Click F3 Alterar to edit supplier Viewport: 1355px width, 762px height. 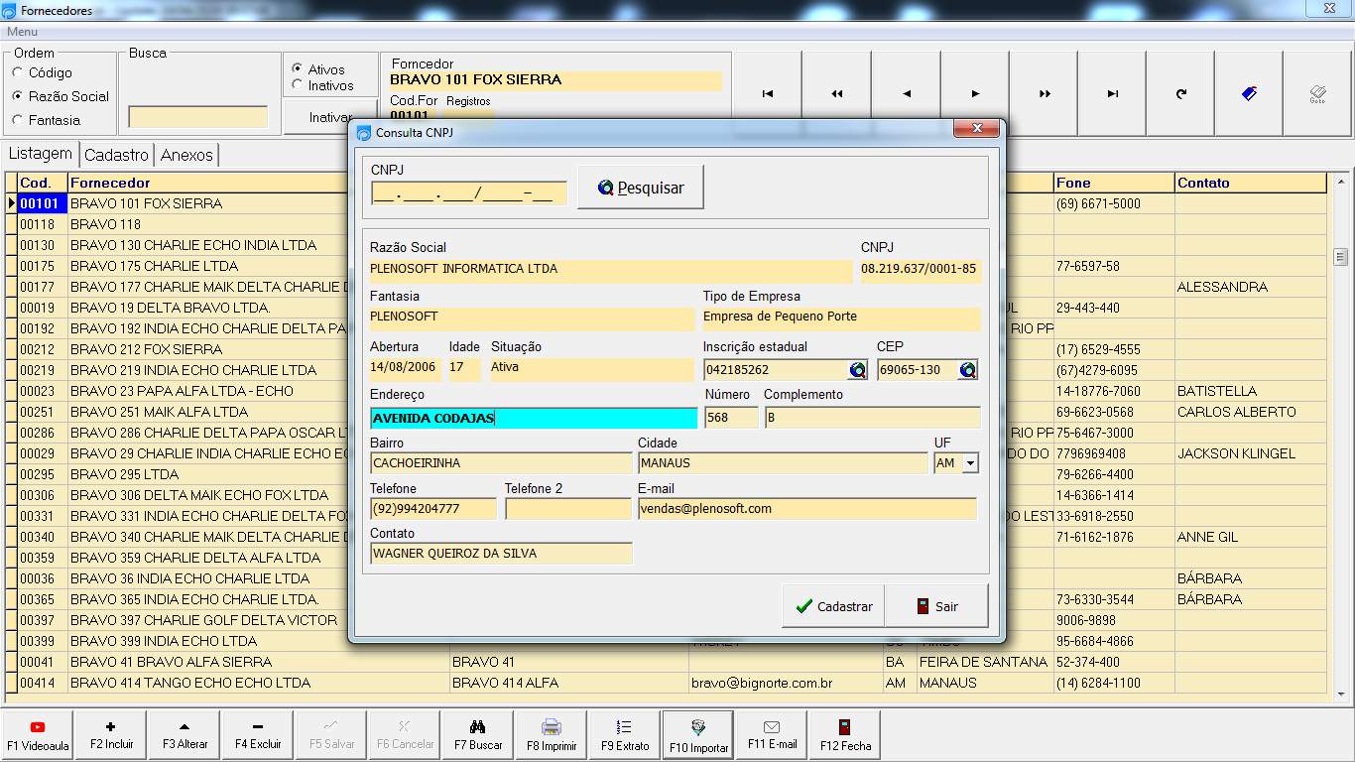(x=185, y=734)
